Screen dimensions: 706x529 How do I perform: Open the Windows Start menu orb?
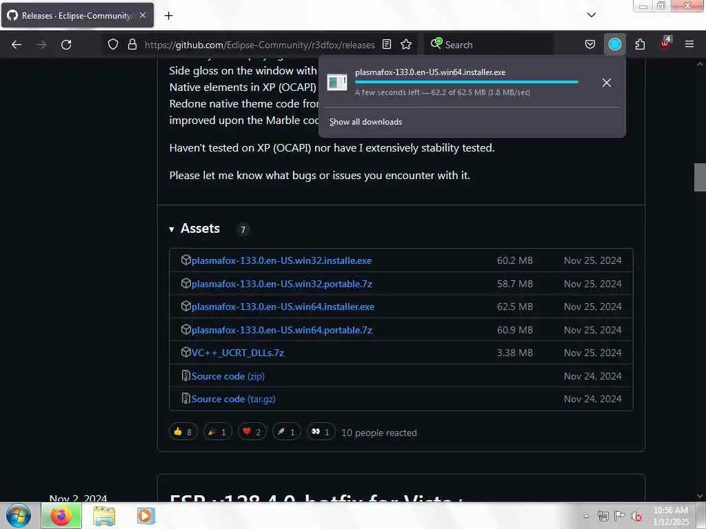[x=19, y=515]
